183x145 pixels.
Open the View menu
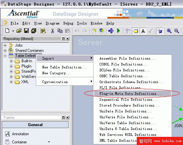pyautogui.click(x=38, y=23)
